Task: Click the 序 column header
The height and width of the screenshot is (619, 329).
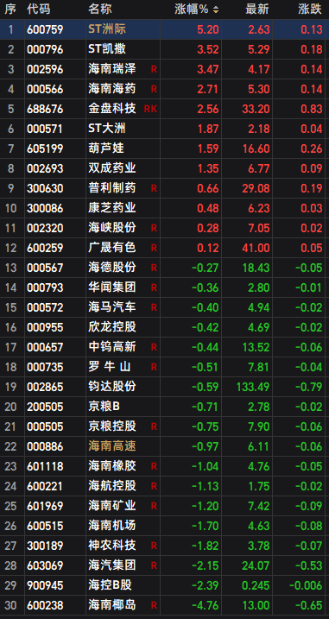Action: [x=9, y=9]
